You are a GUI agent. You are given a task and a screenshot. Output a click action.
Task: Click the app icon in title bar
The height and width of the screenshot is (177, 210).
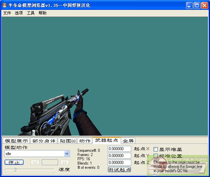click(x=5, y=5)
